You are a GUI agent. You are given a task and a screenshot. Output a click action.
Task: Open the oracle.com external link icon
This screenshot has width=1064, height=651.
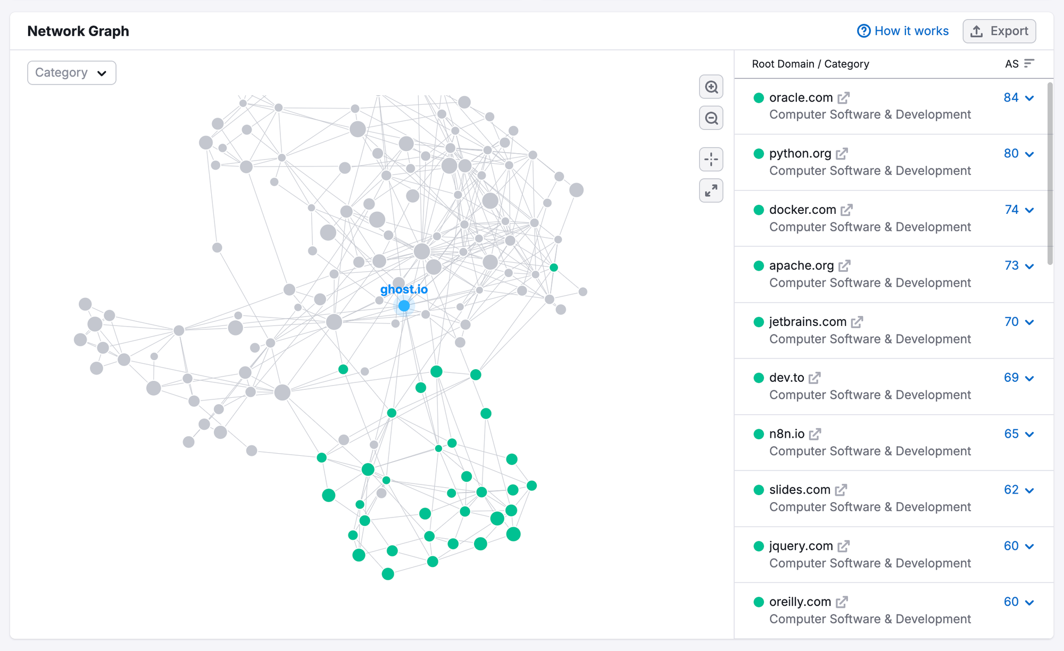coord(844,98)
